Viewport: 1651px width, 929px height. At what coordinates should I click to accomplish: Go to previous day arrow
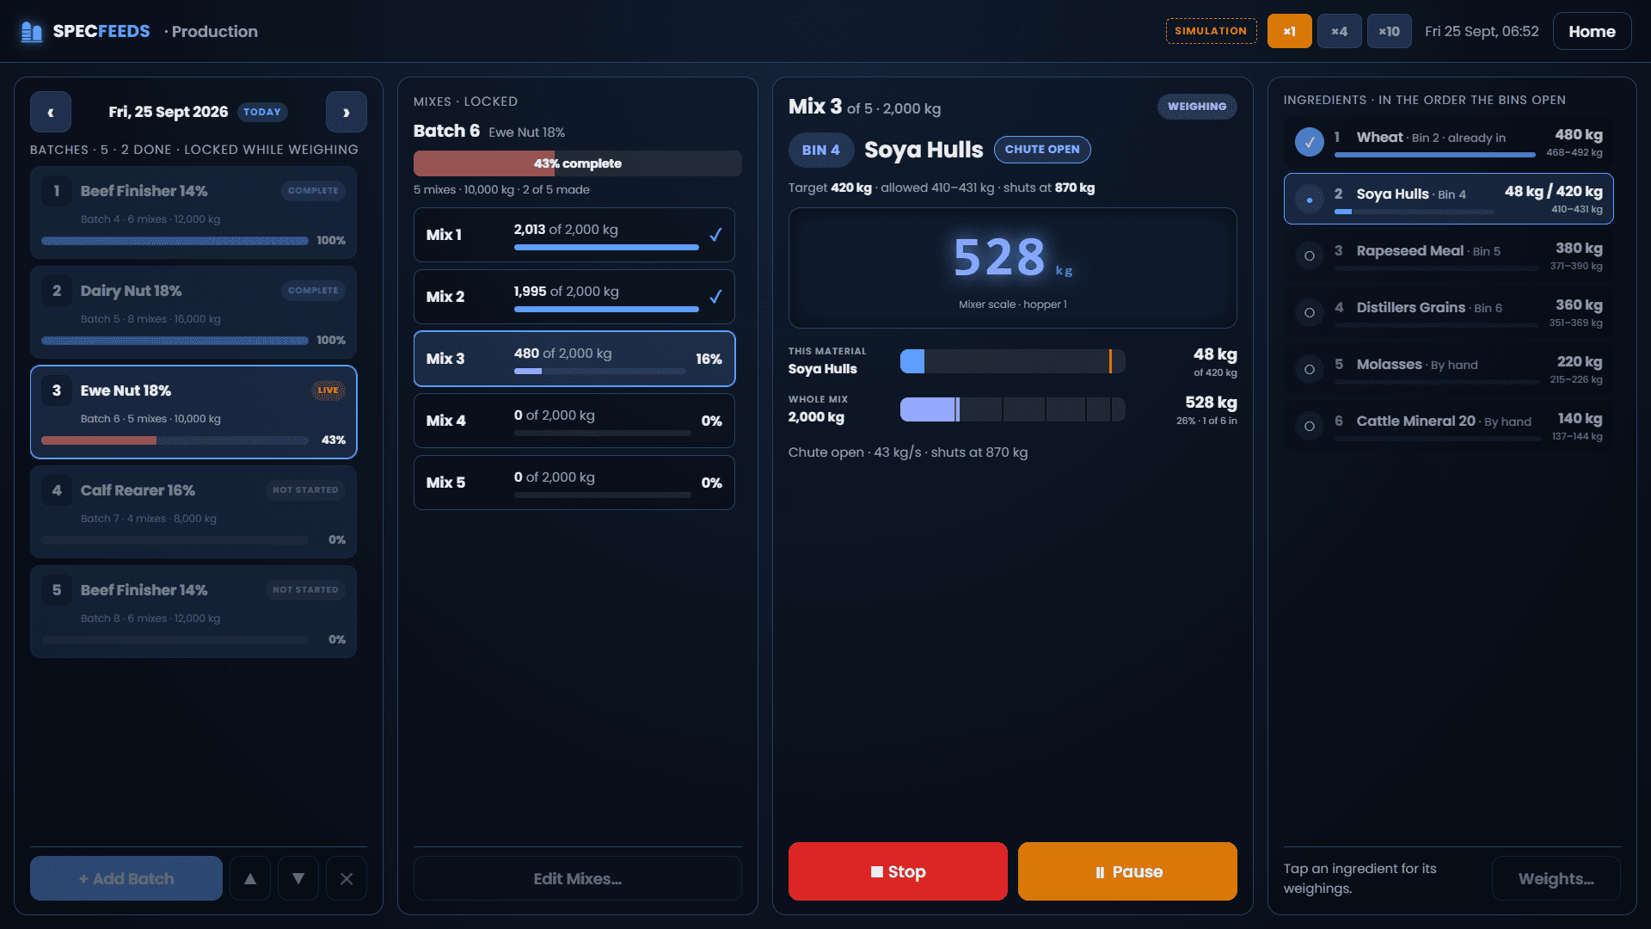[51, 112]
